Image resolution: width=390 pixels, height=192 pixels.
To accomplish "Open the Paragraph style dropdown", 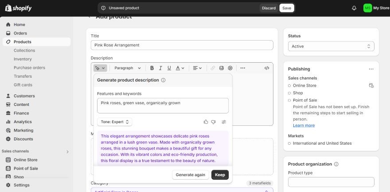I will 128,68.
